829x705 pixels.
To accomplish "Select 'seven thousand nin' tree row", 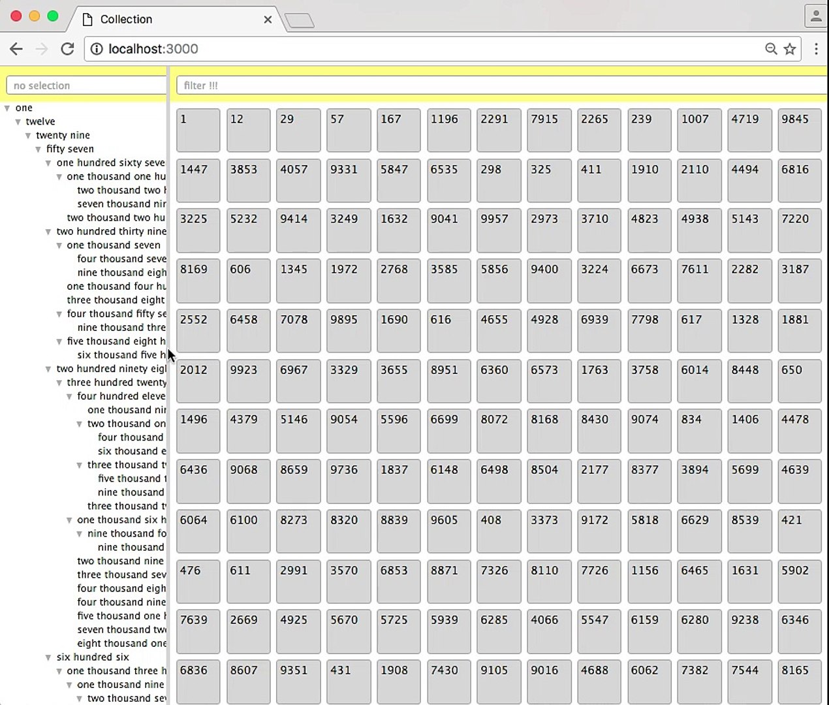I will pyautogui.click(x=121, y=204).
